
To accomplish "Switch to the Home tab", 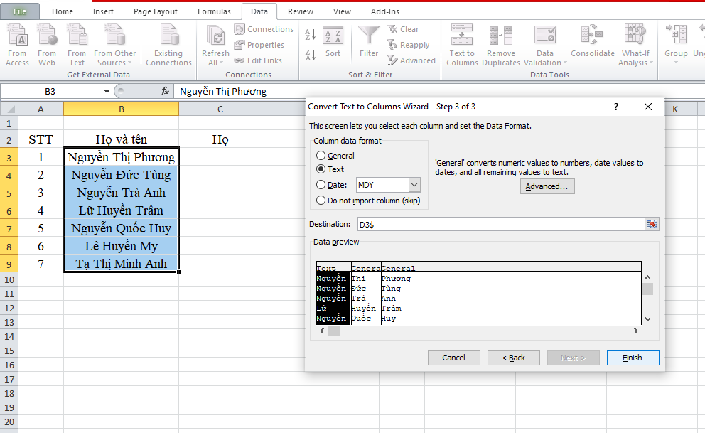I will coord(63,11).
